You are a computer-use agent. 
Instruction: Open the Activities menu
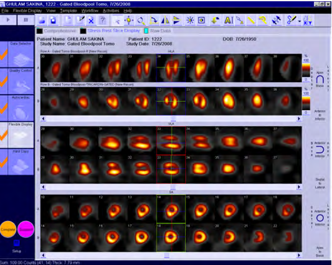coord(111,11)
